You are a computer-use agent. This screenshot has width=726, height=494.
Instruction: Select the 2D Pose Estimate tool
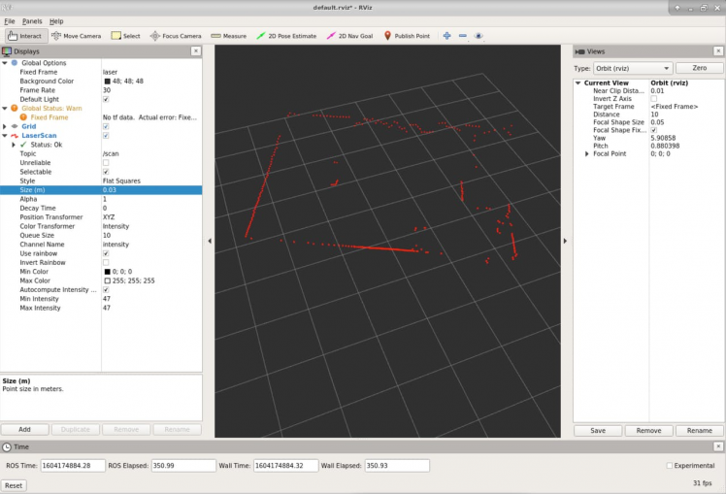(286, 36)
